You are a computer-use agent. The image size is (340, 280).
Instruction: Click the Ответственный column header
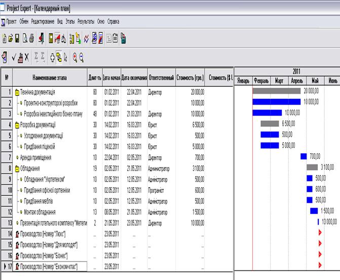(x=161, y=77)
